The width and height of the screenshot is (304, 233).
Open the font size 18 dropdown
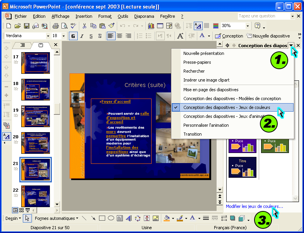pos(63,36)
